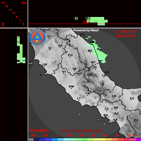Click the '30' value on the dBZ scale
This screenshot has height=141, width=141.
pos(93,135)
